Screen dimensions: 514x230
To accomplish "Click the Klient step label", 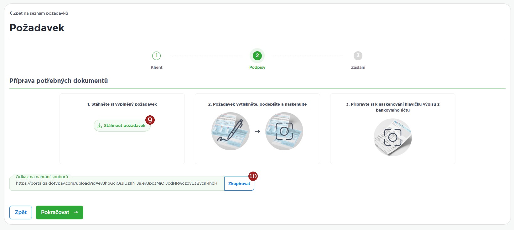I will pos(156,67).
